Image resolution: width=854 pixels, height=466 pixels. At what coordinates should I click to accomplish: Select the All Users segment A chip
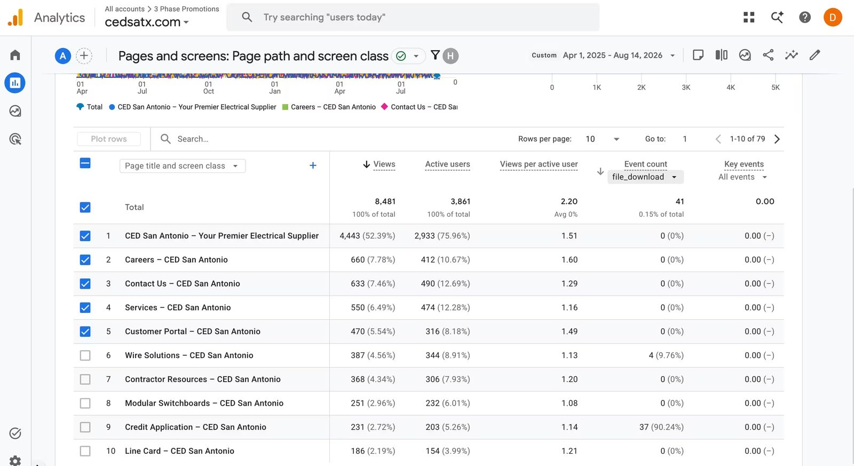coord(63,56)
